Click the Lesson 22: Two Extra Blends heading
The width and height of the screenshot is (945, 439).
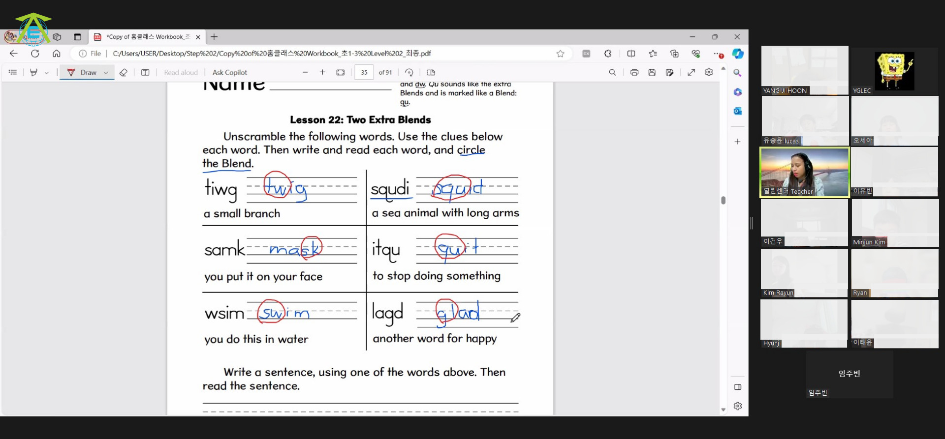[360, 120]
